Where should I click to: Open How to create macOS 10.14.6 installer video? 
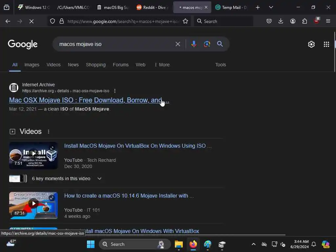tap(129, 196)
